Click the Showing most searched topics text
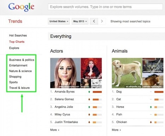The width and height of the screenshot is (165, 136). coord(130,22)
